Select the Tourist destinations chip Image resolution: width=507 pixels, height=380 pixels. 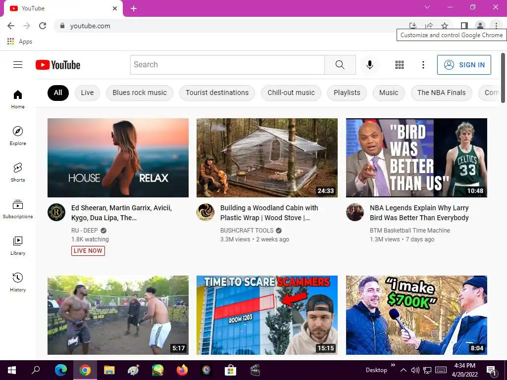point(217,93)
